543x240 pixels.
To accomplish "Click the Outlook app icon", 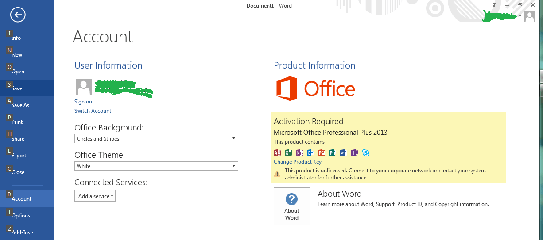I will [310, 153].
